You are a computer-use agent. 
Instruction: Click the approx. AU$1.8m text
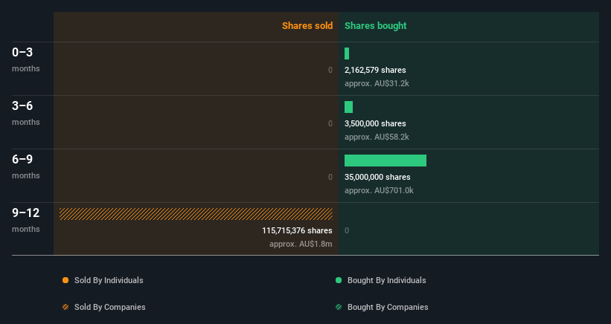301,244
